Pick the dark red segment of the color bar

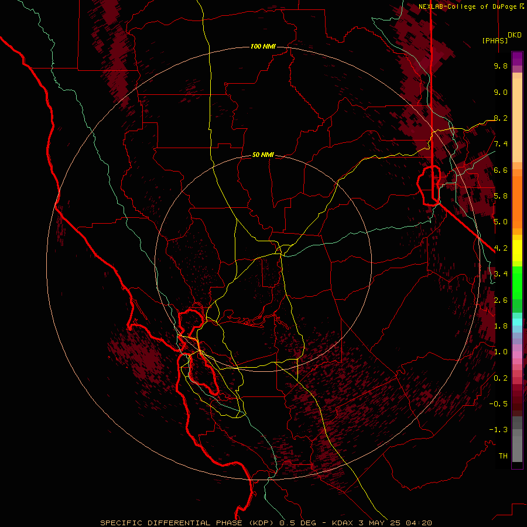(x=517, y=400)
